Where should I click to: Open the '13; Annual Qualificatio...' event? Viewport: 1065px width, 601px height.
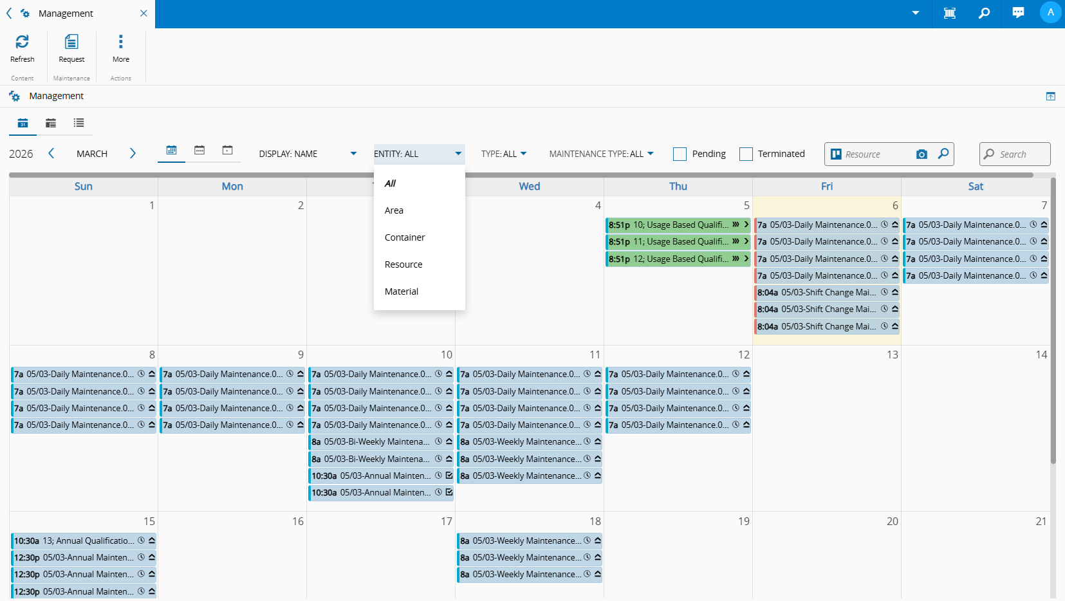pos(84,541)
